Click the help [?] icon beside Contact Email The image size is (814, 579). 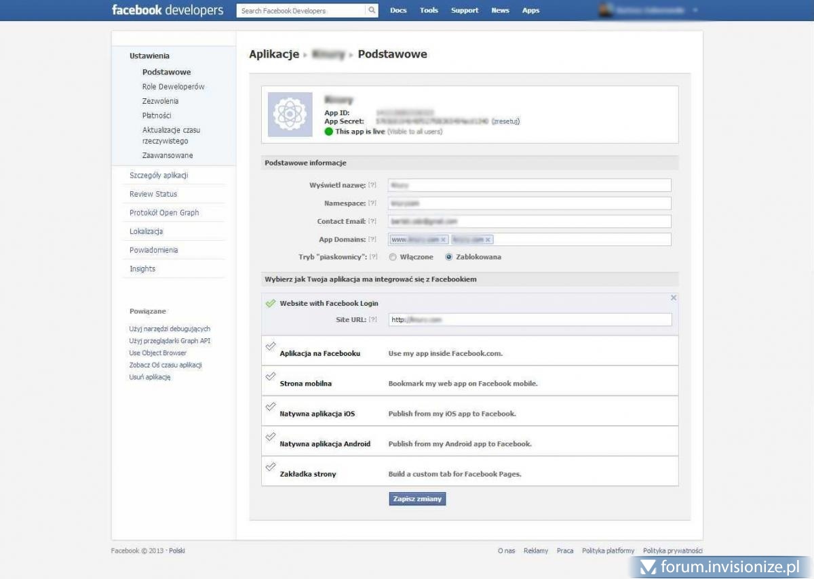(x=372, y=222)
